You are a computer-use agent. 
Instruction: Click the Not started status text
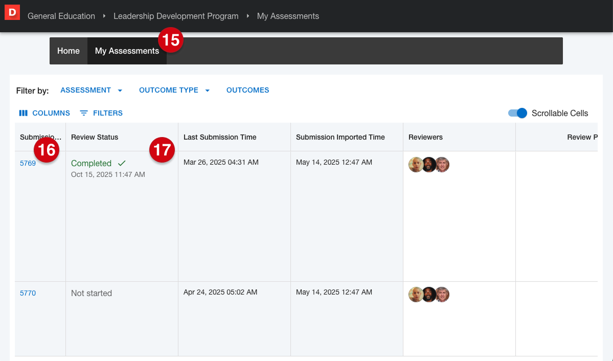point(92,293)
